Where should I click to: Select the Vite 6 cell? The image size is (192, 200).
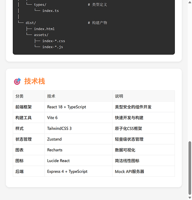coord(79,118)
